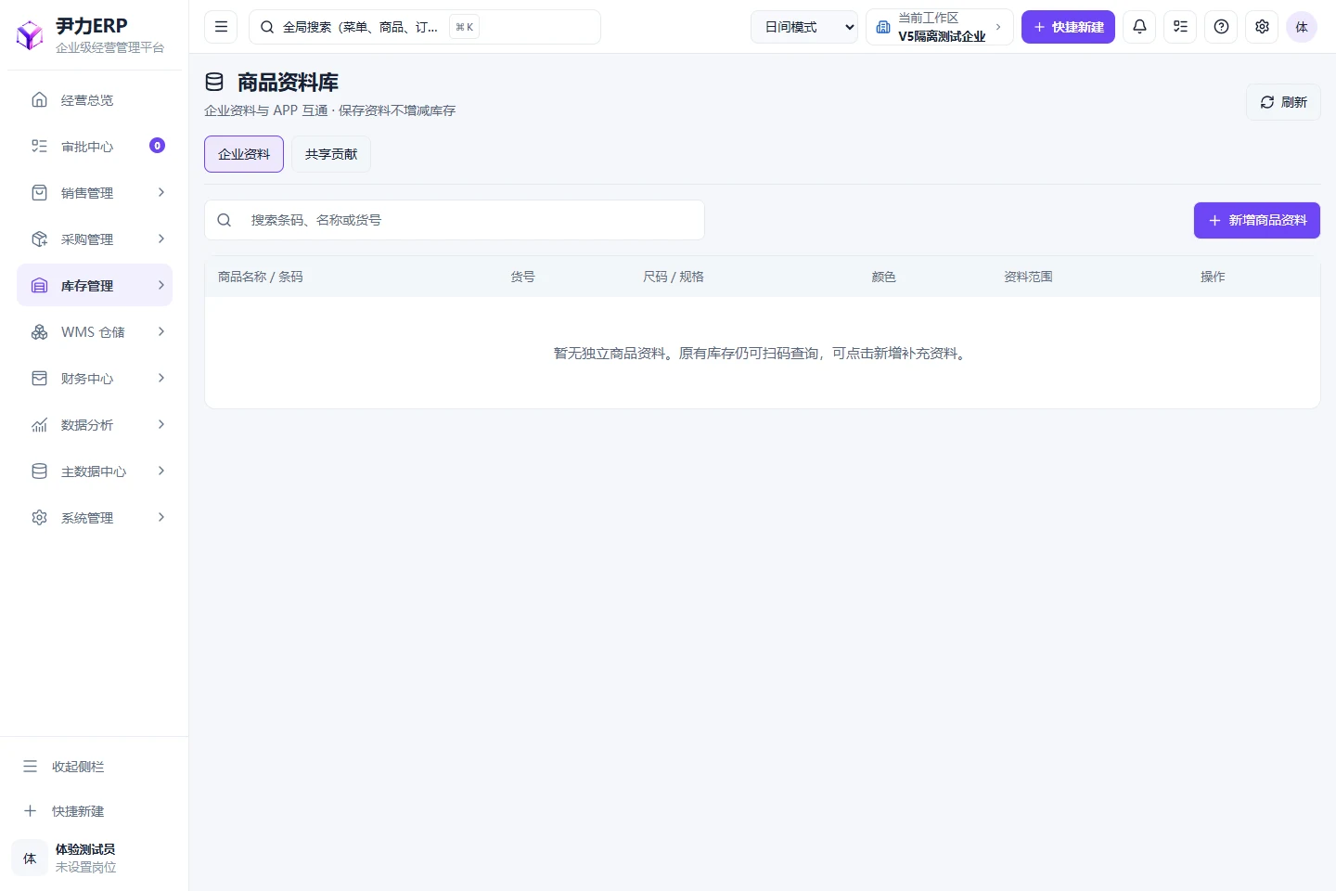Open the 日间模式 theme dropdown

[x=804, y=27]
